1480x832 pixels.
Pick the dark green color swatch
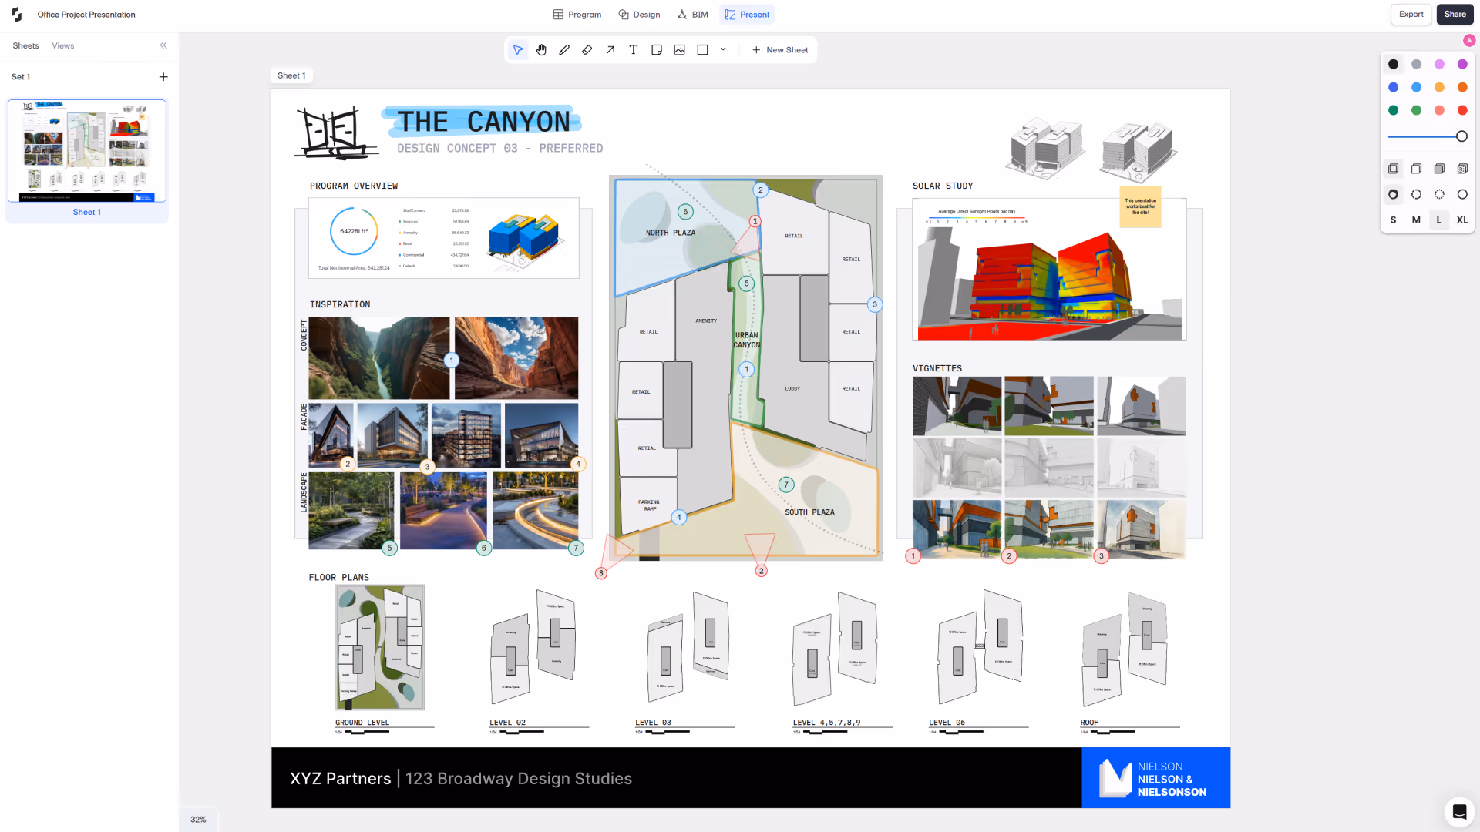1394,111
